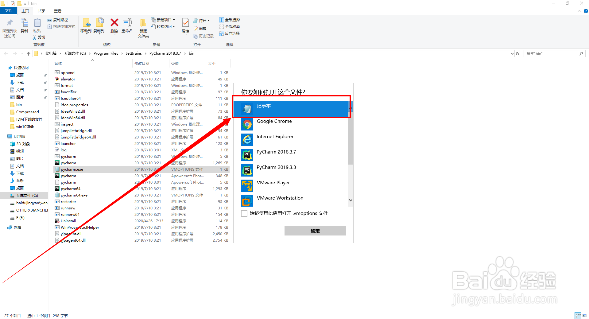
Task: Click the Up one level arrow
Action: 29,54
